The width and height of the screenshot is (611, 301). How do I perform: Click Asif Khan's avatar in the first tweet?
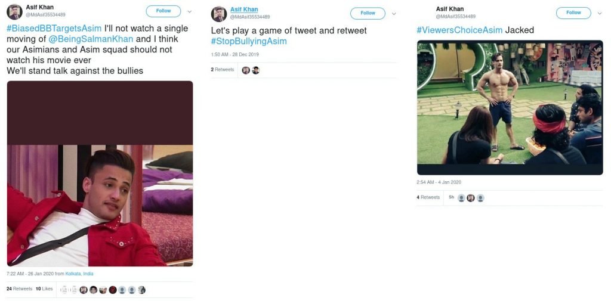[x=14, y=12]
